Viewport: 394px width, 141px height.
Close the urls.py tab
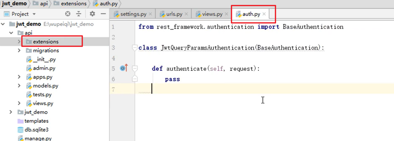point(186,14)
